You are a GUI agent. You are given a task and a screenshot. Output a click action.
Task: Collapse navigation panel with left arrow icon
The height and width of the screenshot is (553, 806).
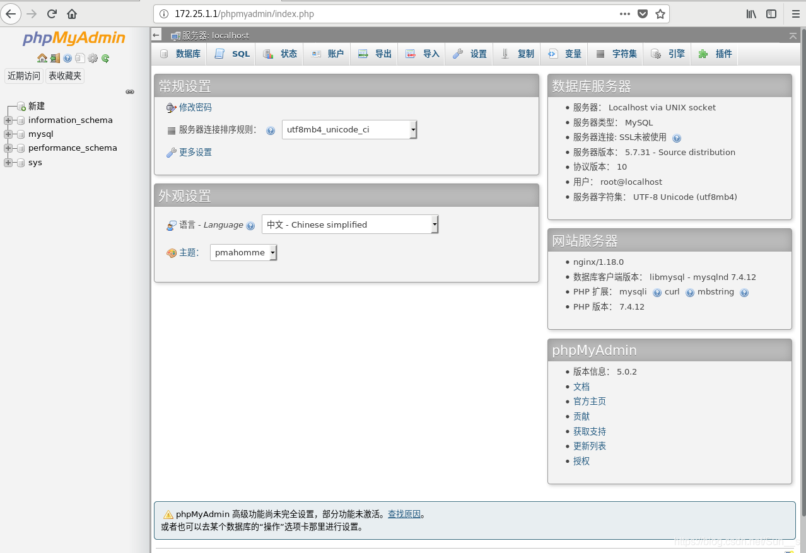point(156,35)
